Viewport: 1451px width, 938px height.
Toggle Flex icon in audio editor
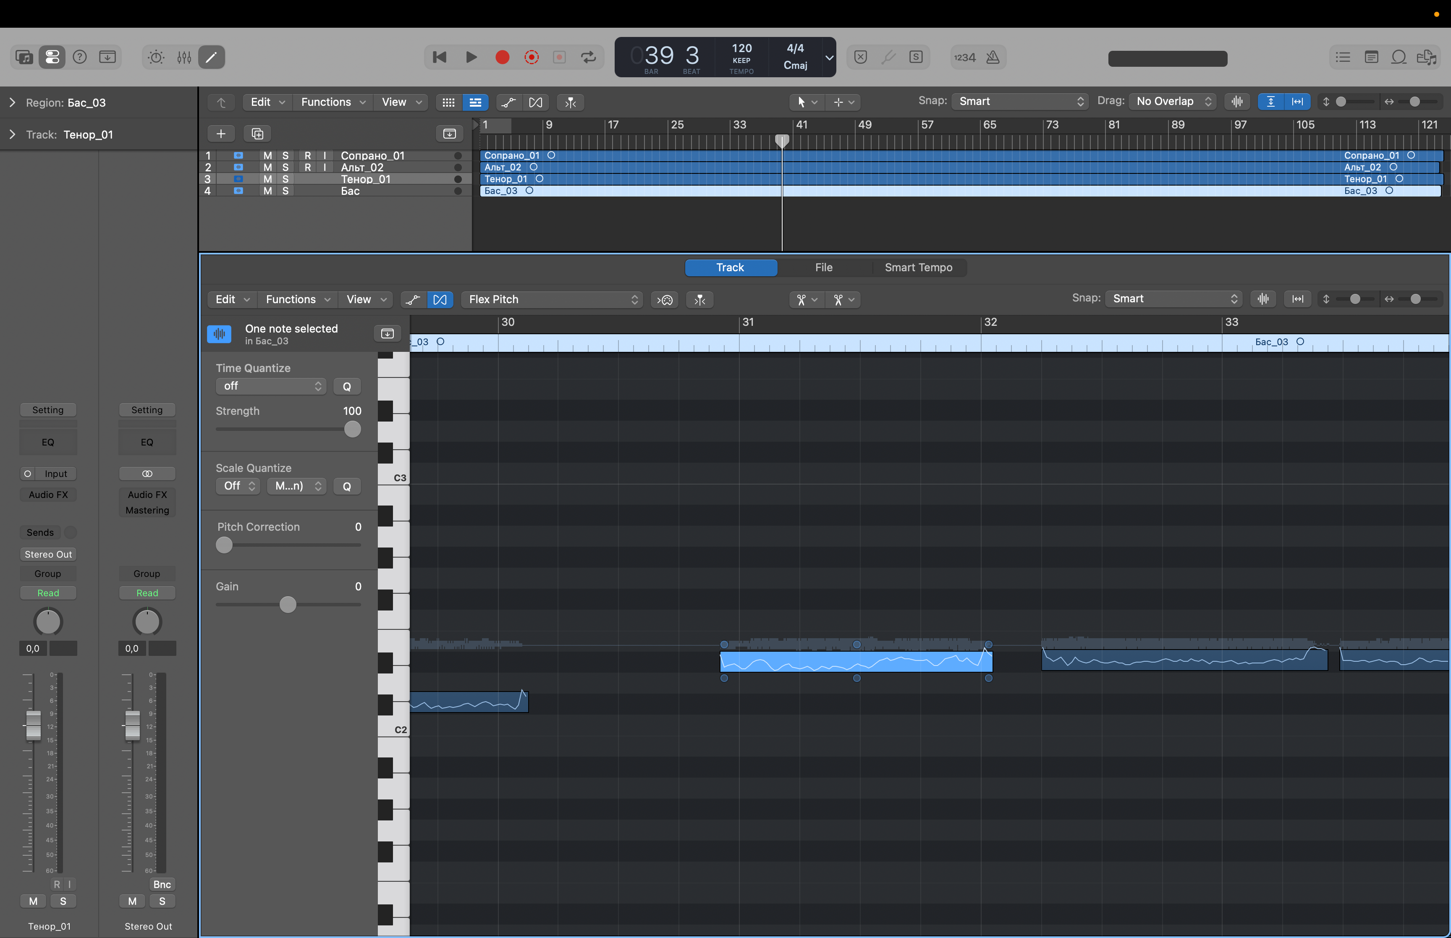pyautogui.click(x=440, y=300)
